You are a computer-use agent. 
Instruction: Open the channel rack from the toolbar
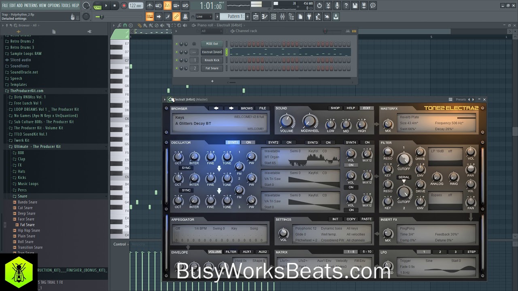(274, 17)
